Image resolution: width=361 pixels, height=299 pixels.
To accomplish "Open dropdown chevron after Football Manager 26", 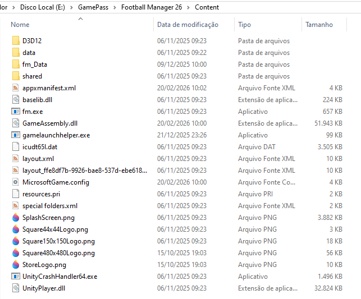I will coord(188,7).
